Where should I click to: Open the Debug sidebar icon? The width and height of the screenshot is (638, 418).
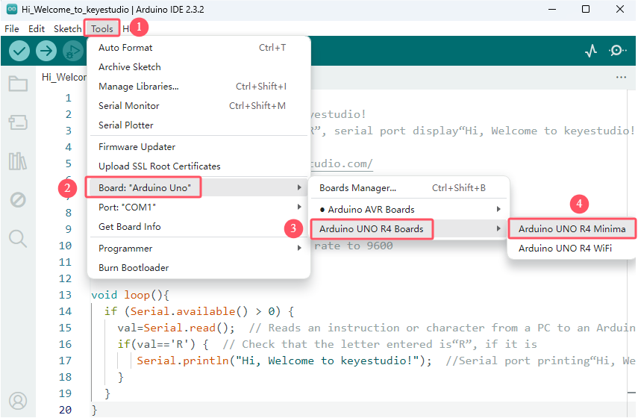[x=18, y=200]
